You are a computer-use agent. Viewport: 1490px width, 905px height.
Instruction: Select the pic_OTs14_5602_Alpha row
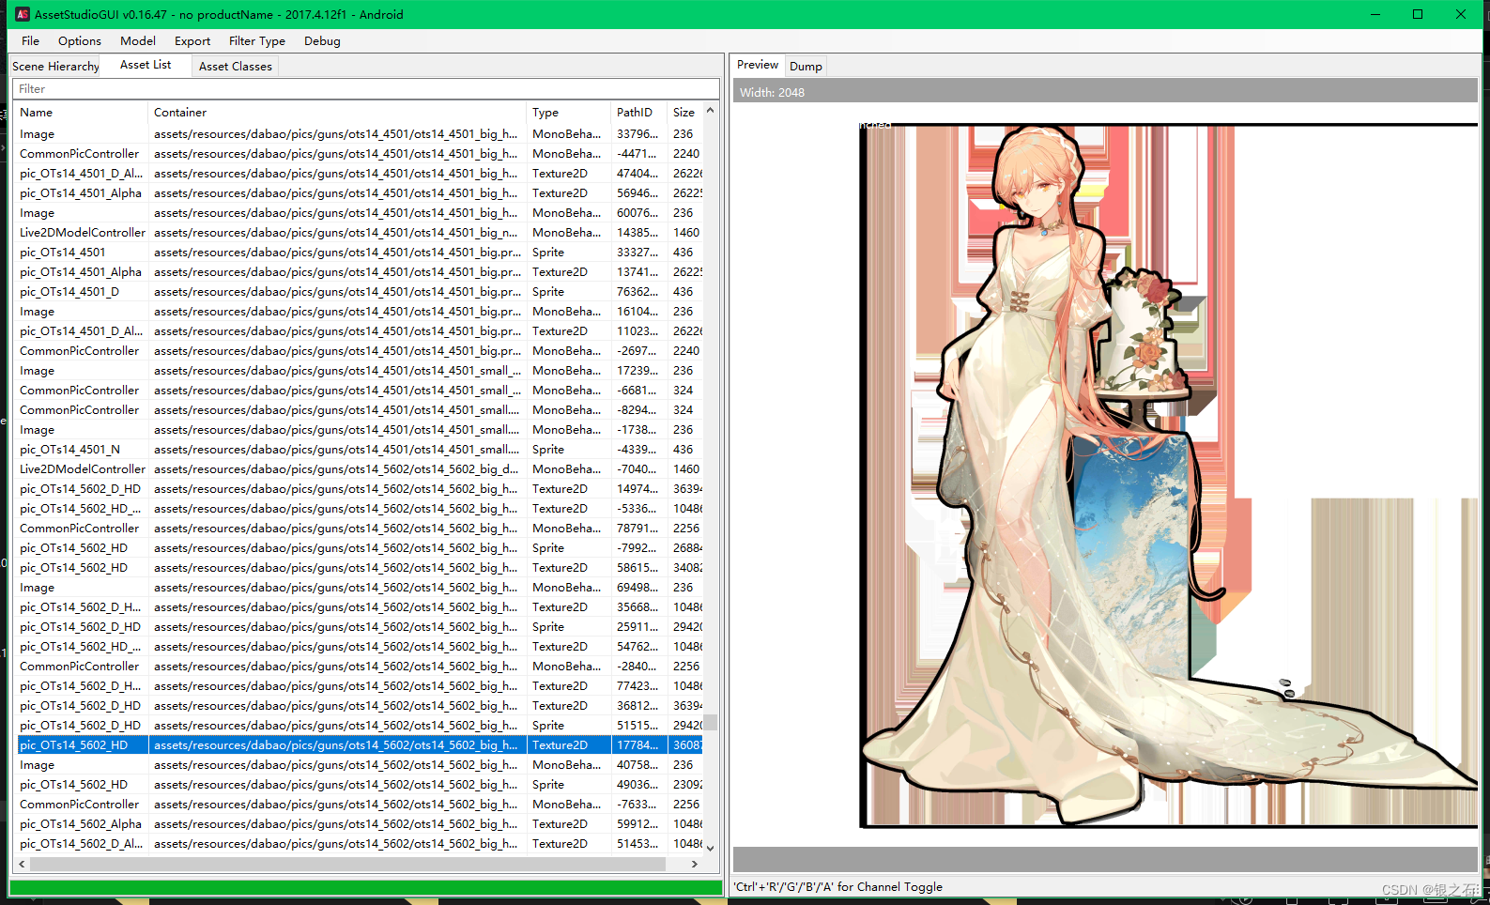coord(360,824)
